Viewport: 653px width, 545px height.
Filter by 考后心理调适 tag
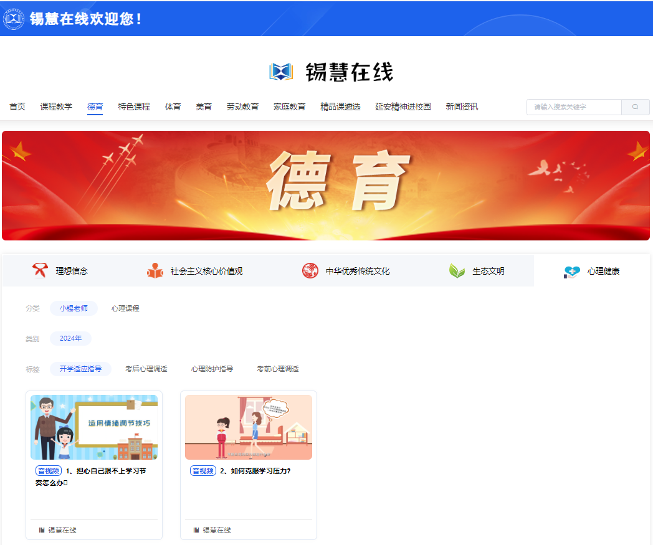(146, 369)
